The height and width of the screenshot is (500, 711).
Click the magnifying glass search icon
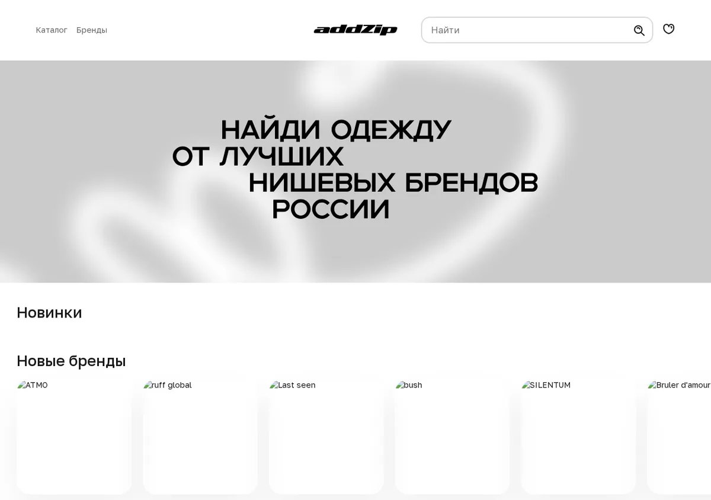coord(639,30)
